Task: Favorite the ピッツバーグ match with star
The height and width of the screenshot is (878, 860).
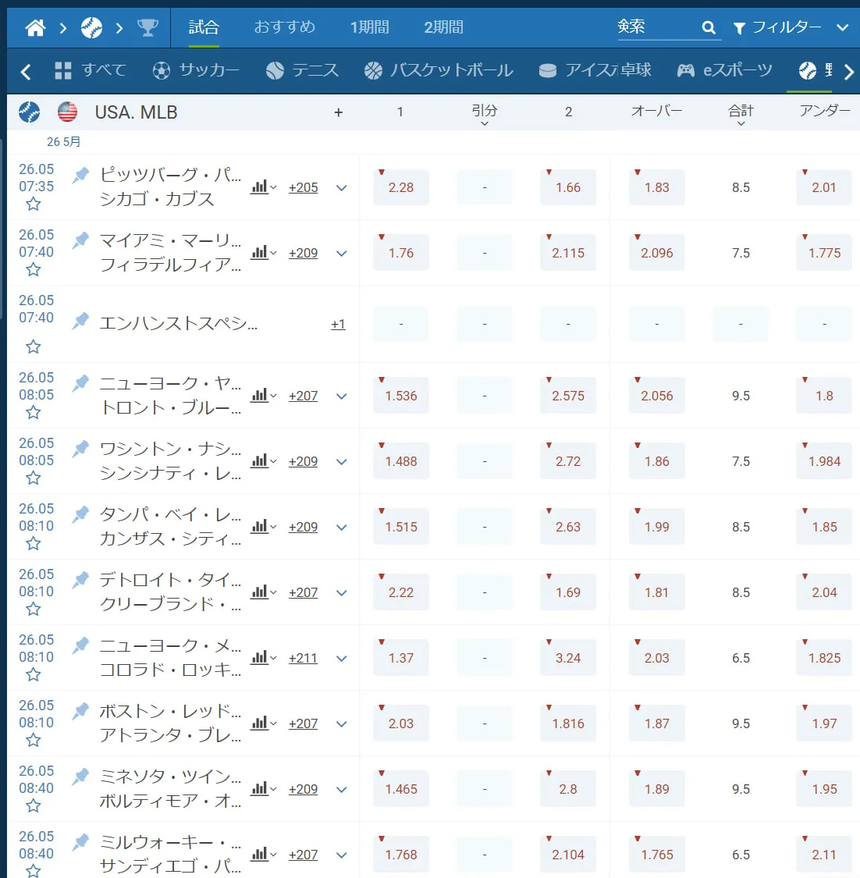Action: click(x=34, y=204)
